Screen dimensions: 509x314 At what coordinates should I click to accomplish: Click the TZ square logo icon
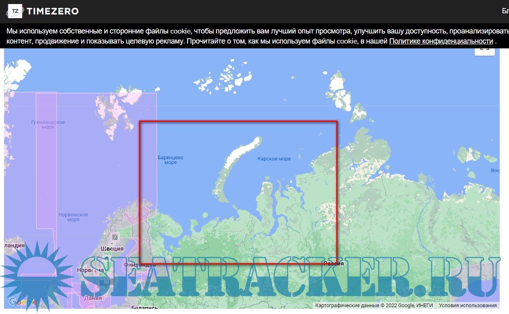click(15, 11)
